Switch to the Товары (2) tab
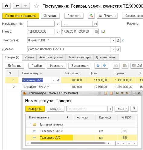143x150 pixels. [x=12, y=57]
